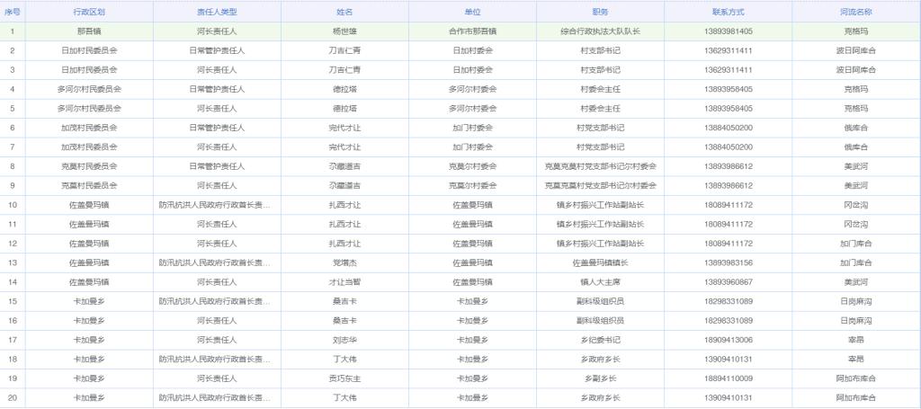This screenshot has width=921, height=409.
Task: Click 多河尔村民委员会 in row 4
Action: point(89,89)
